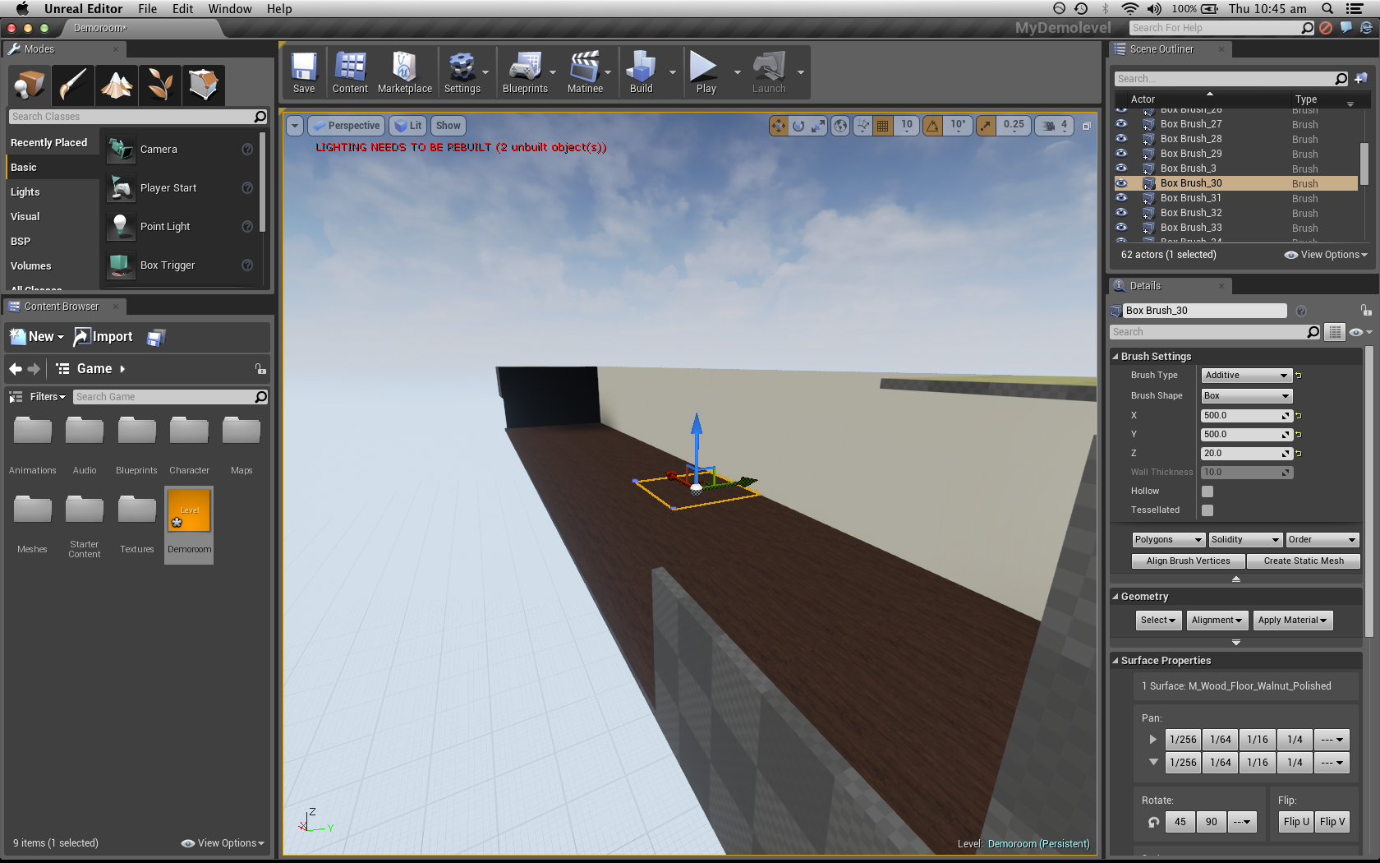The image size is (1380, 863).
Task: Open the Alignment dropdown in Geometry
Action: pos(1217,621)
